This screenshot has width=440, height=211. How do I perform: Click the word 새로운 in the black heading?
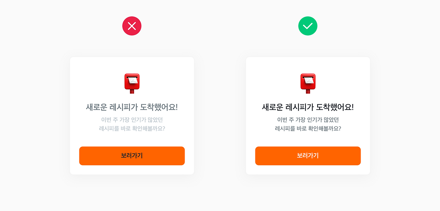(272, 107)
